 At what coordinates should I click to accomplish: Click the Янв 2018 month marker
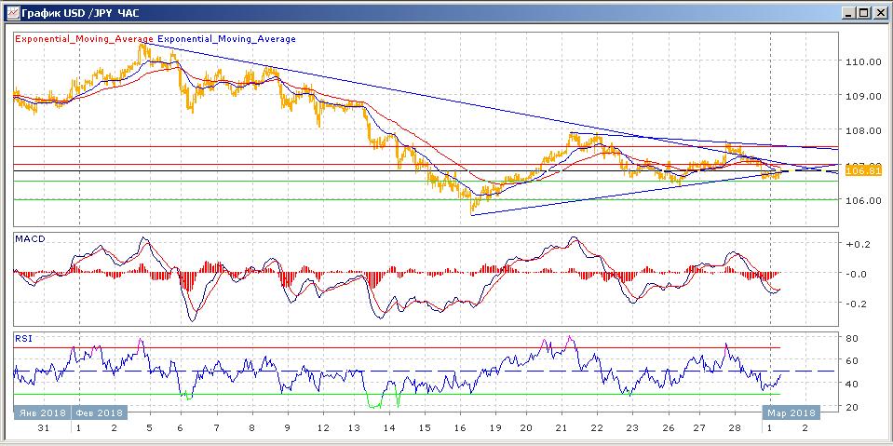pyautogui.click(x=42, y=412)
